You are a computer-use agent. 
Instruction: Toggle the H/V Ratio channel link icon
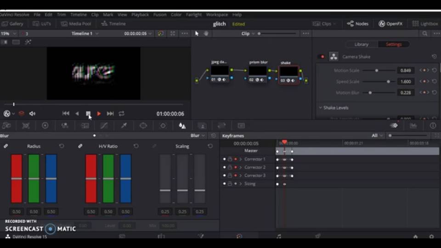point(80,146)
